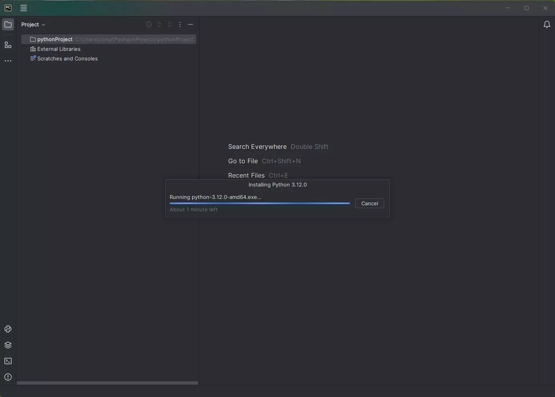
Task: Click the Project panel horizontal scrollbar
Action: click(107, 383)
